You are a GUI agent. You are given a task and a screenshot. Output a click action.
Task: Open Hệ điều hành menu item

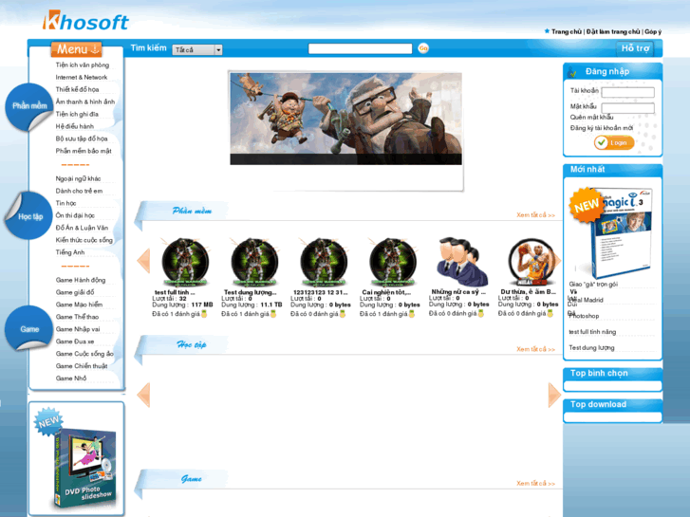point(75,127)
